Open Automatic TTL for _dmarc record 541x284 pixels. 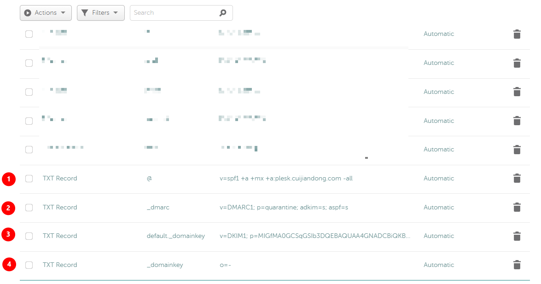tap(438, 207)
